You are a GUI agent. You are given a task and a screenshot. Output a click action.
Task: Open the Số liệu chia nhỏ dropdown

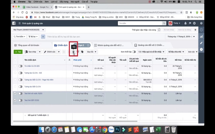coord(176,52)
